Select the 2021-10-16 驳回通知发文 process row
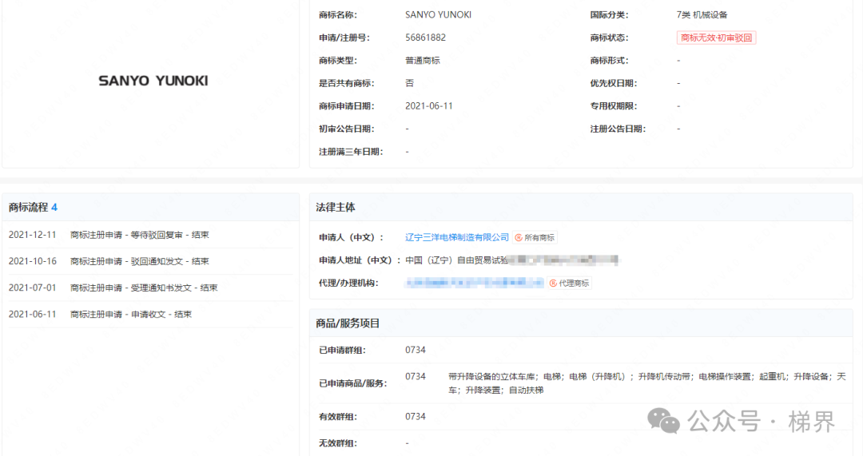 (x=150, y=261)
